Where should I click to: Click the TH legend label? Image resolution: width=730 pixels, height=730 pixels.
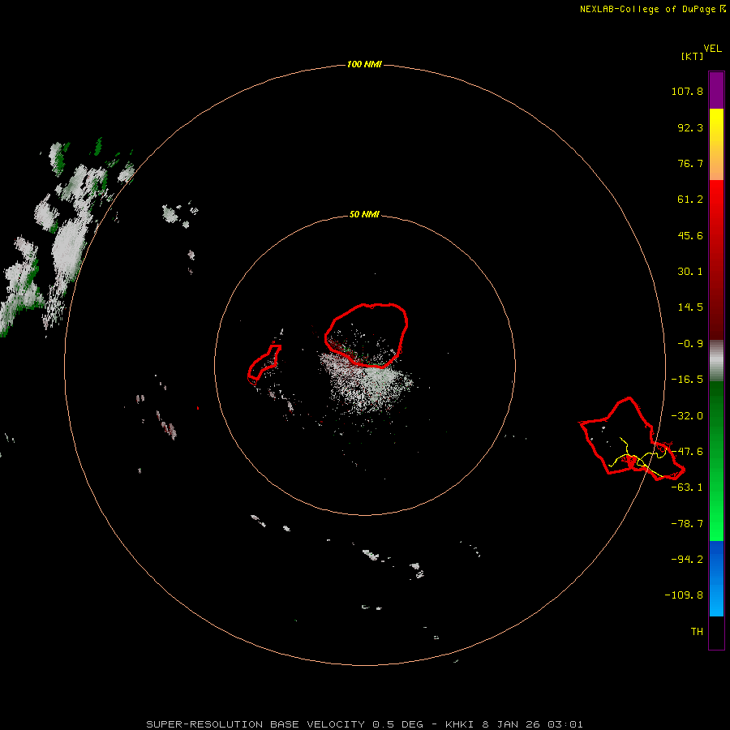point(697,632)
